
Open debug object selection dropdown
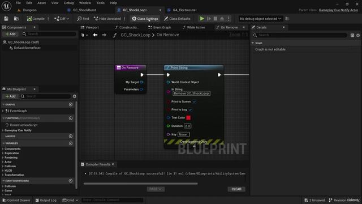[260, 19]
